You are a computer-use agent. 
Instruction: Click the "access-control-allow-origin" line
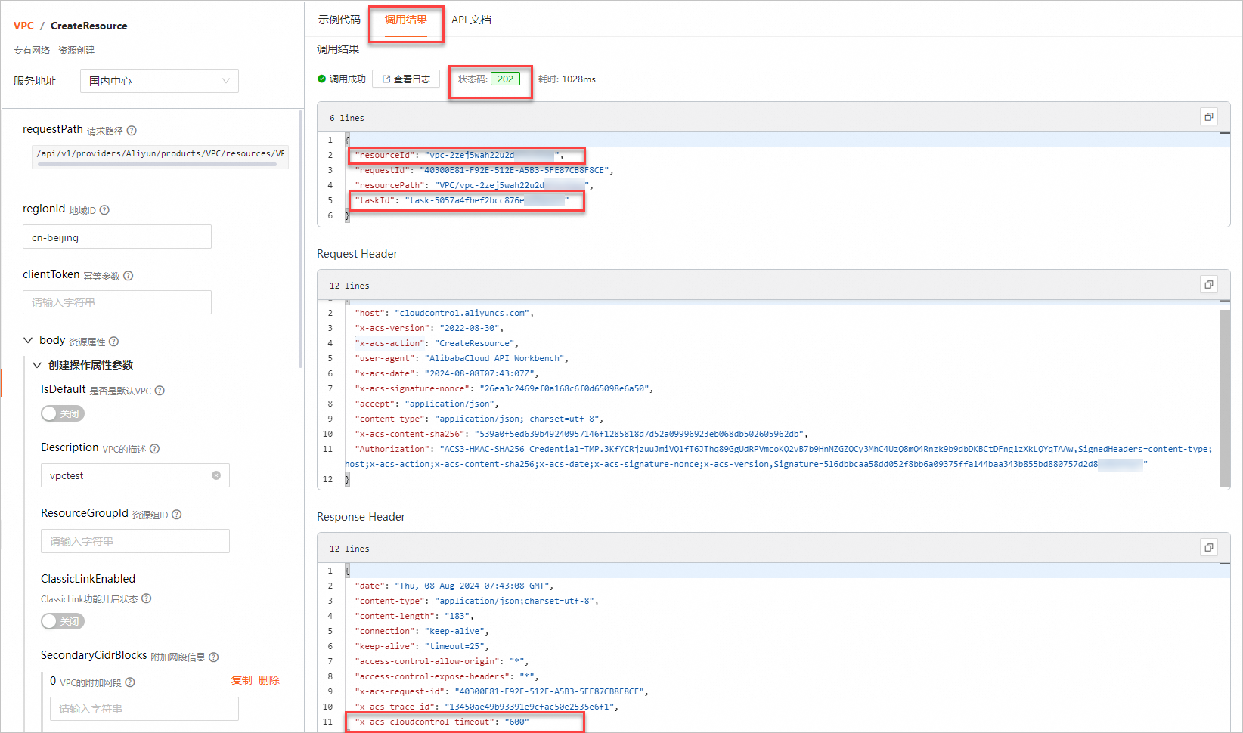click(442, 661)
